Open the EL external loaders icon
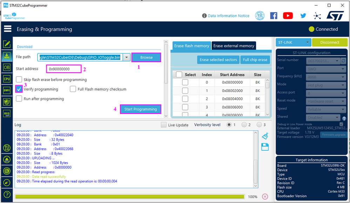 click(7, 171)
